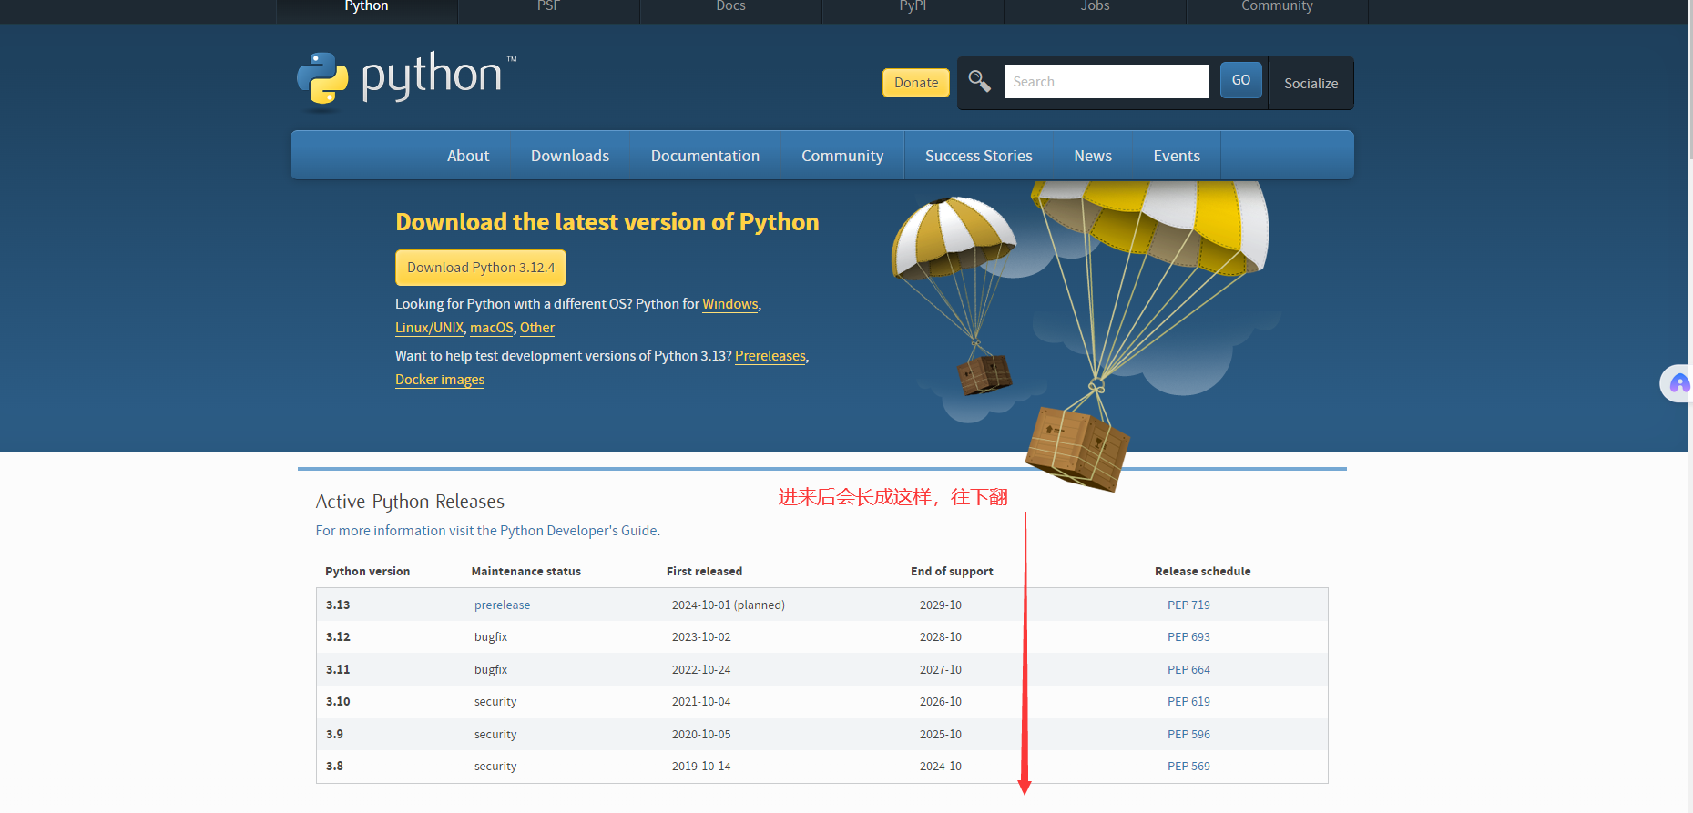Click the 2023-10-02 release date

point(701,637)
